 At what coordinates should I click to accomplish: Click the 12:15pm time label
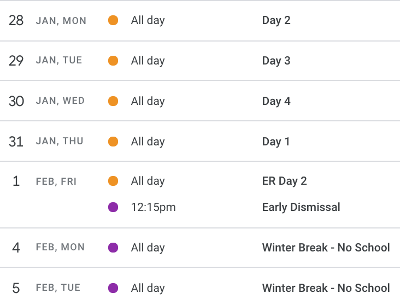point(154,207)
